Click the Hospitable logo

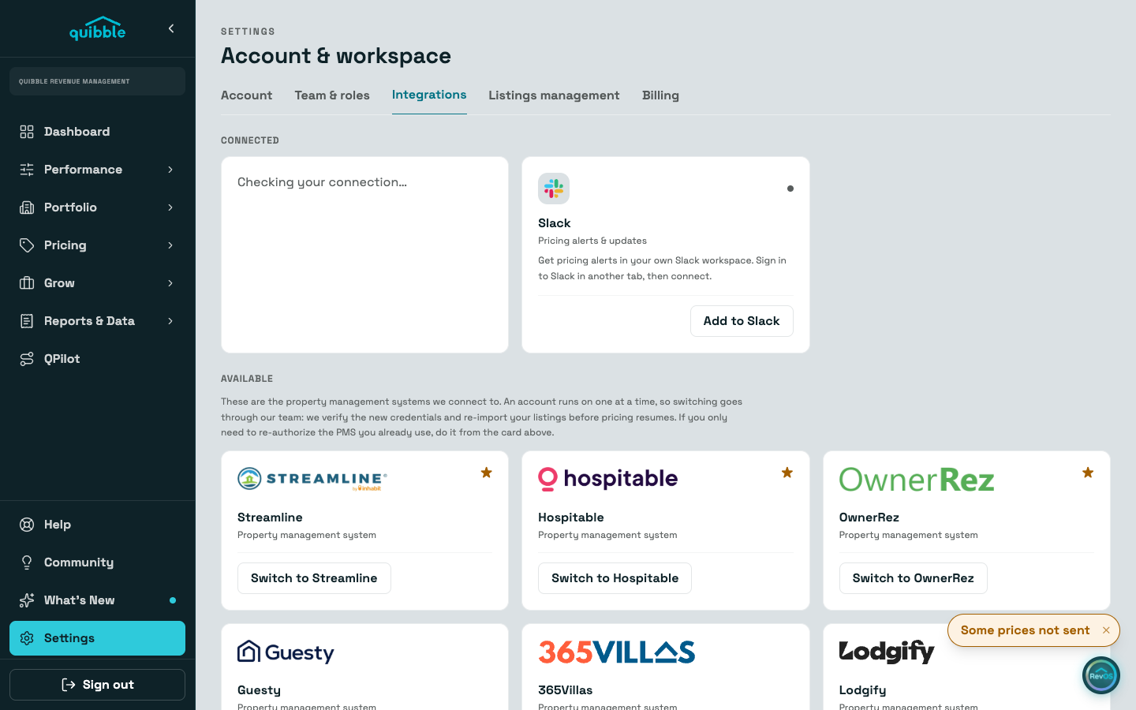[x=607, y=479]
